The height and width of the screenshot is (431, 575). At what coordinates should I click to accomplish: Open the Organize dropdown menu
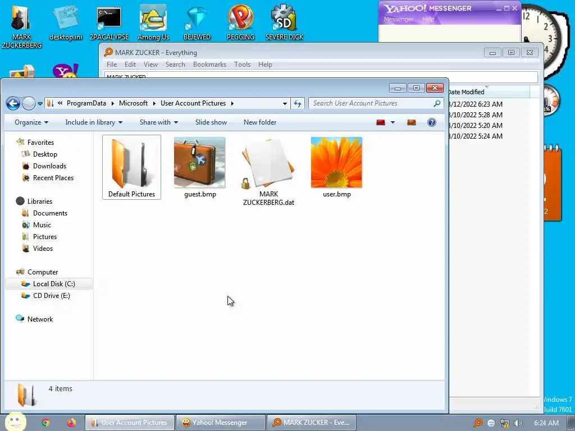pos(31,122)
